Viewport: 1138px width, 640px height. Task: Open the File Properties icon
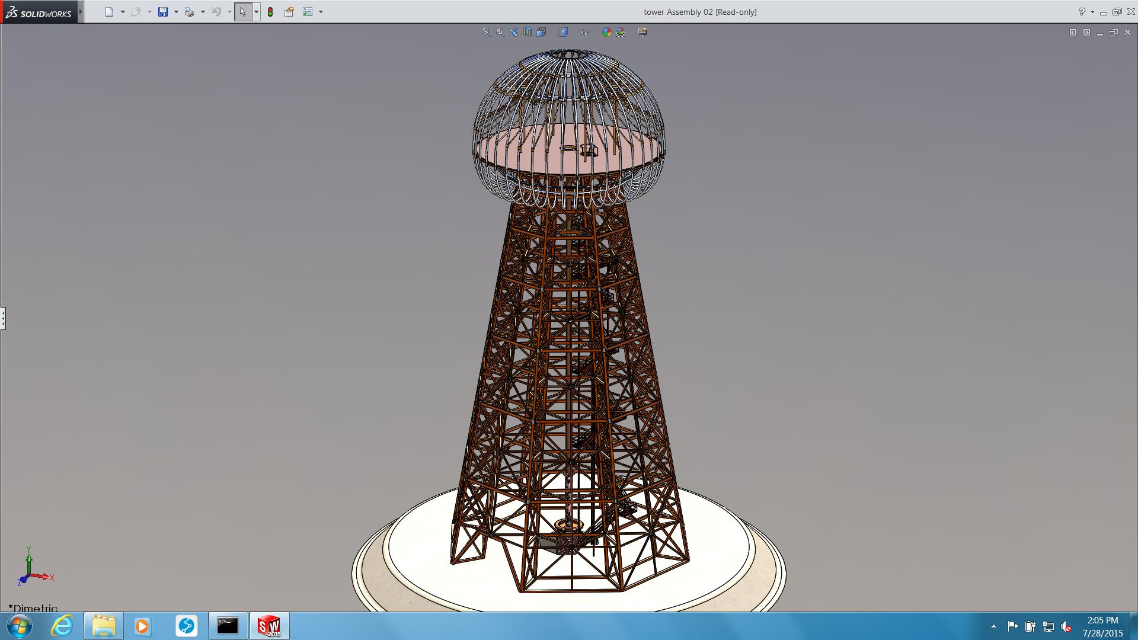click(x=289, y=12)
